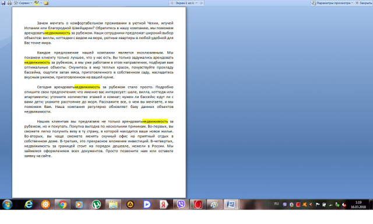Screen dimensions: 373x224
Task: Click the Action Center flag tray icon
Action: 318,205
